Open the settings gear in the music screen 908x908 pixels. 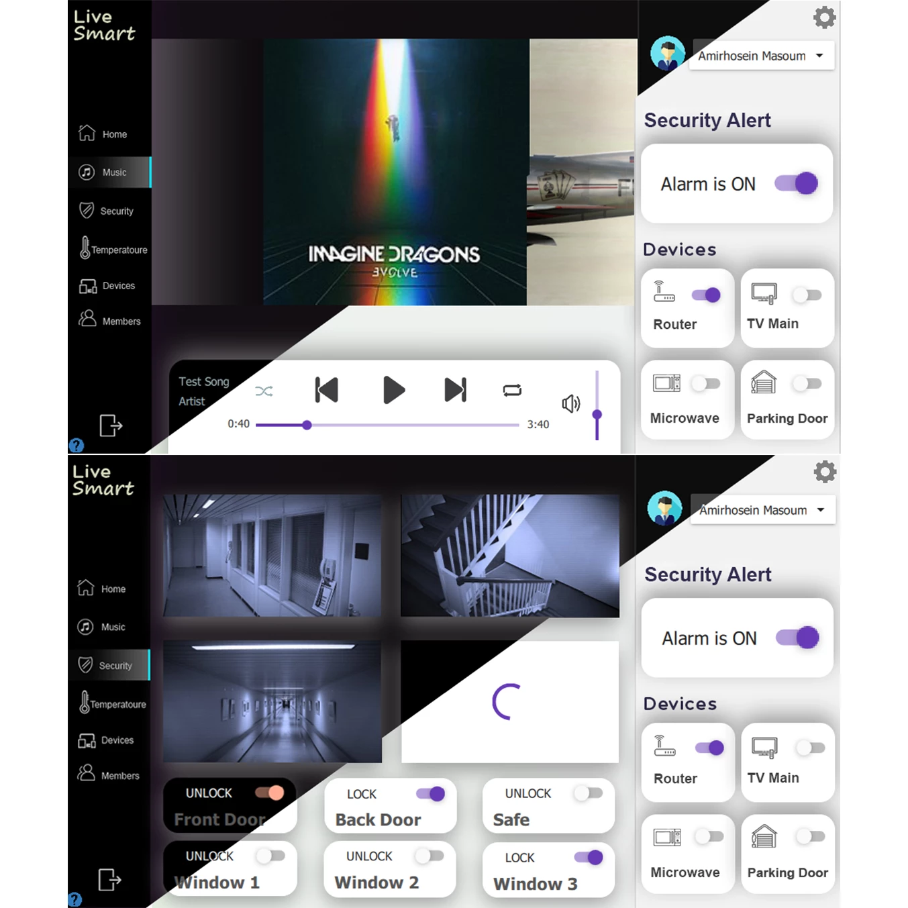click(824, 17)
